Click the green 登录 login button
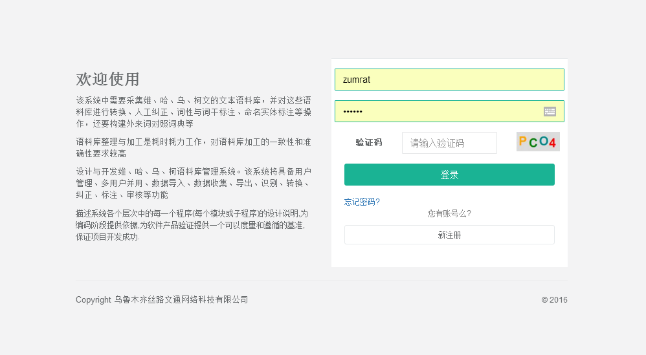This screenshot has height=355, width=646. [449, 175]
